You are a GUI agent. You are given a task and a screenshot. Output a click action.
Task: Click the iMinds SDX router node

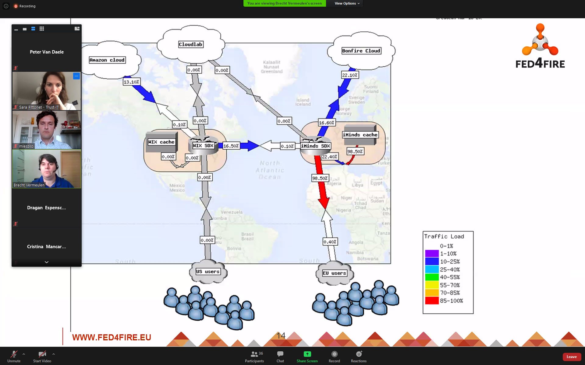(315, 146)
